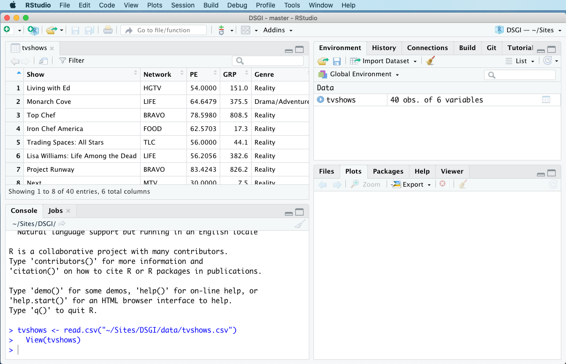
Task: Switch to the History tab
Action: point(384,48)
